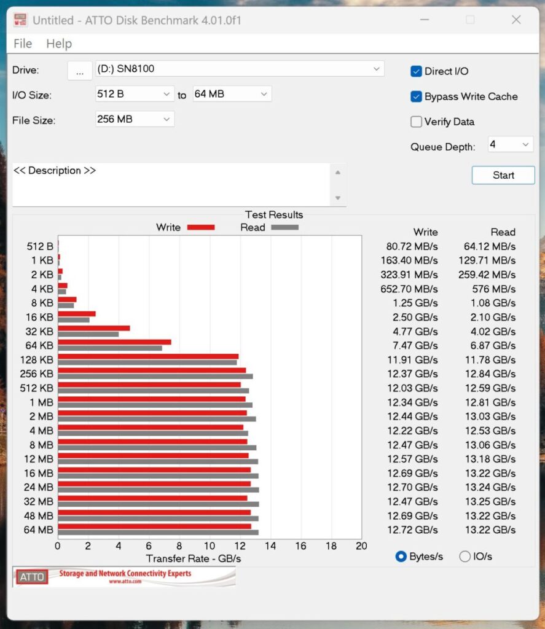Start the benchmark with Start button
The image size is (545, 629).
[503, 175]
